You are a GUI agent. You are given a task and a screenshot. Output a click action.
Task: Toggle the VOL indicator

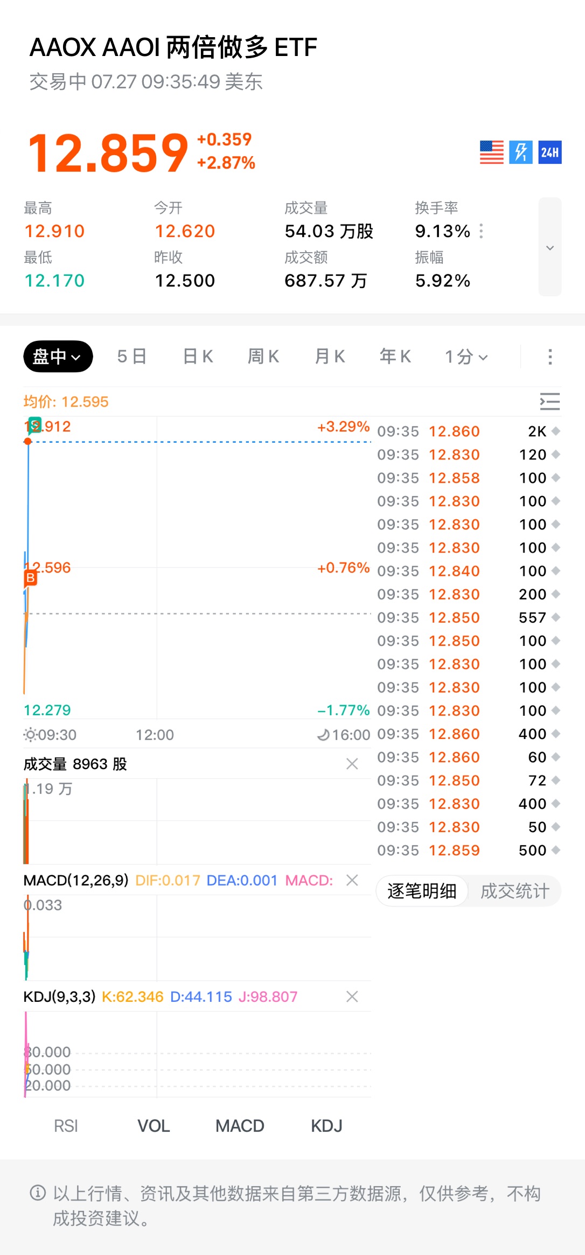pos(154,1126)
